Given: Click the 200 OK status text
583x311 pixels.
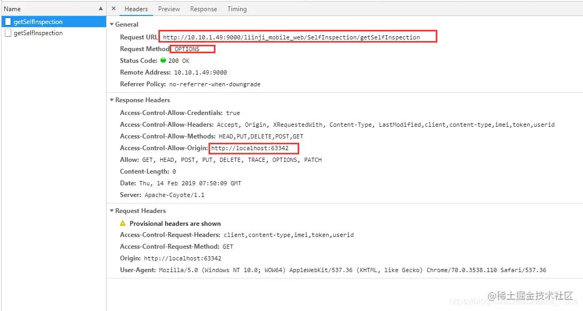Looking at the screenshot, I should (x=179, y=61).
